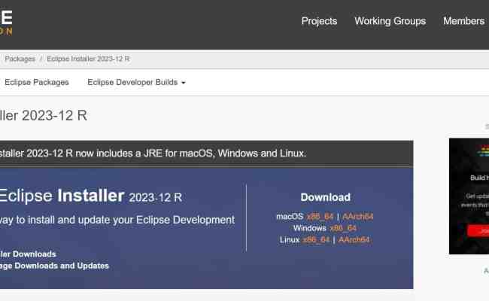Image resolution: width=489 pixels, height=301 pixels.
Task: Click the page heading 'ller 2023-12 R'
Action: pos(44,115)
